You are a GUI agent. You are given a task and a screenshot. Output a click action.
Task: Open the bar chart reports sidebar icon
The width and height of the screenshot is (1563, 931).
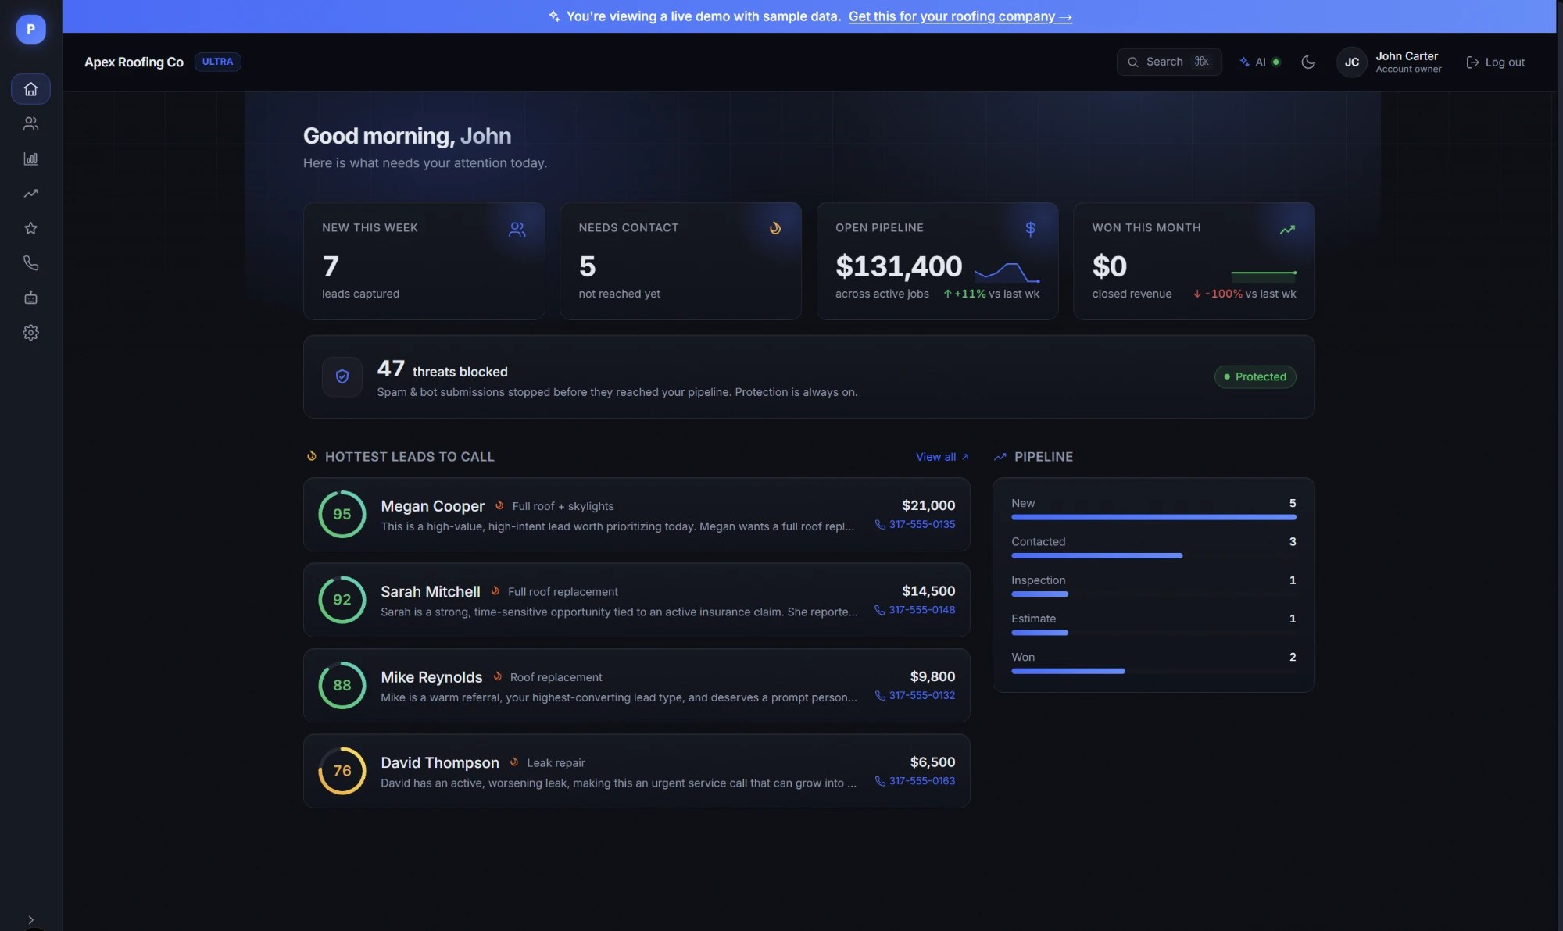30,159
